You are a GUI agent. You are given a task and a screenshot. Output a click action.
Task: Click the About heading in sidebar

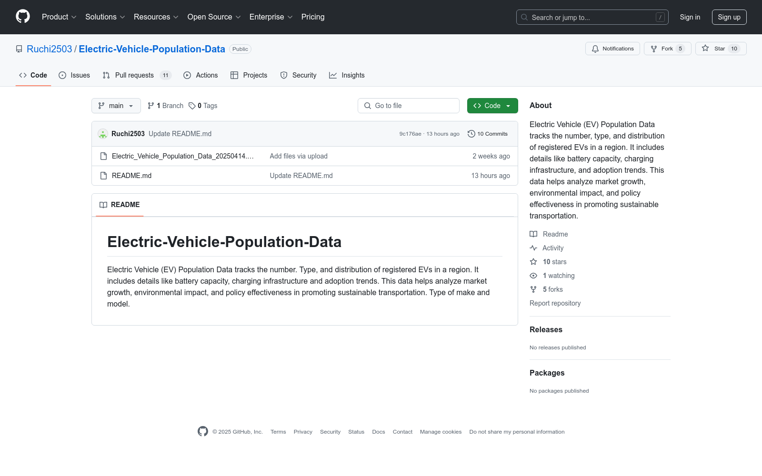(x=541, y=106)
